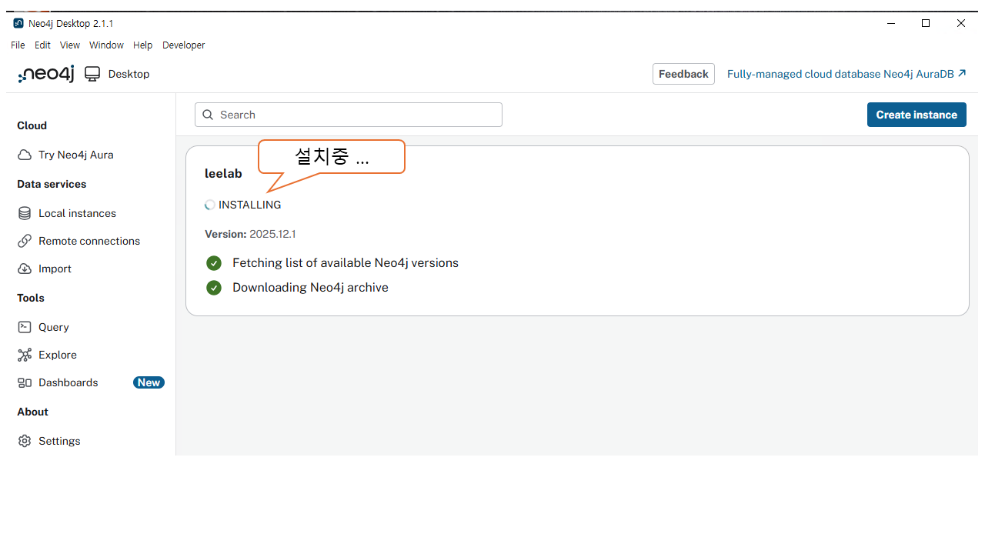Click the Desktop monitor icon
985x554 pixels.
point(92,74)
